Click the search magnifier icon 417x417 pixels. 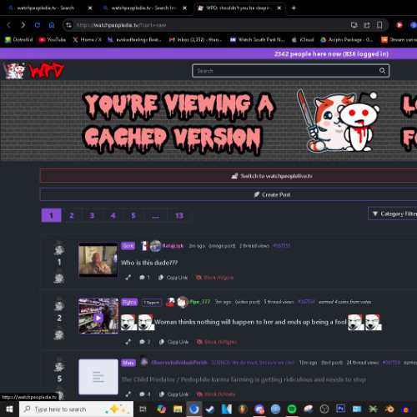coord(382,71)
